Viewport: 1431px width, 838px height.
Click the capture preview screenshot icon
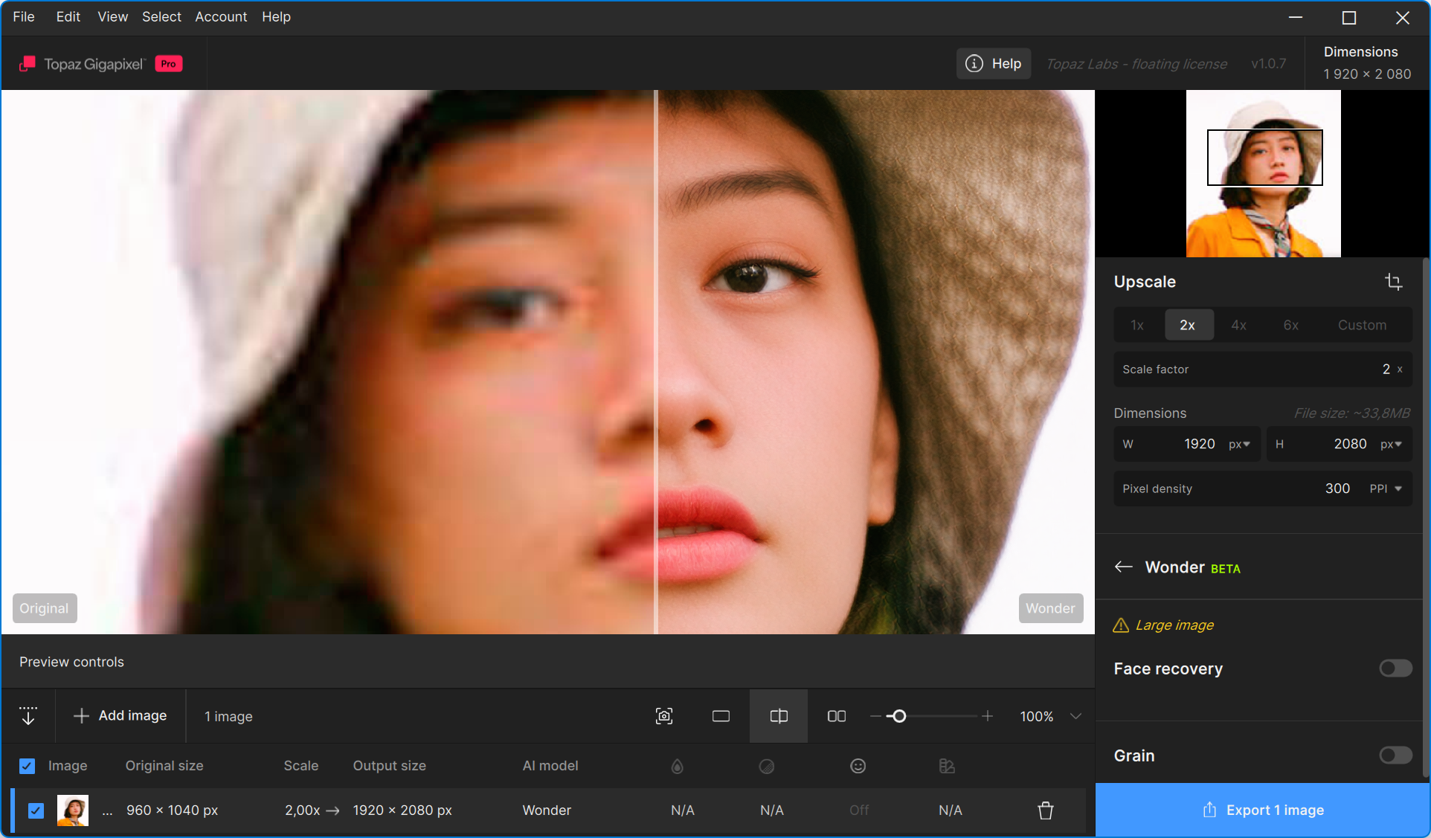pos(664,716)
